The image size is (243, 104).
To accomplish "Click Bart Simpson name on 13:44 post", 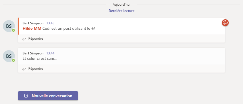I will coord(33,53).
